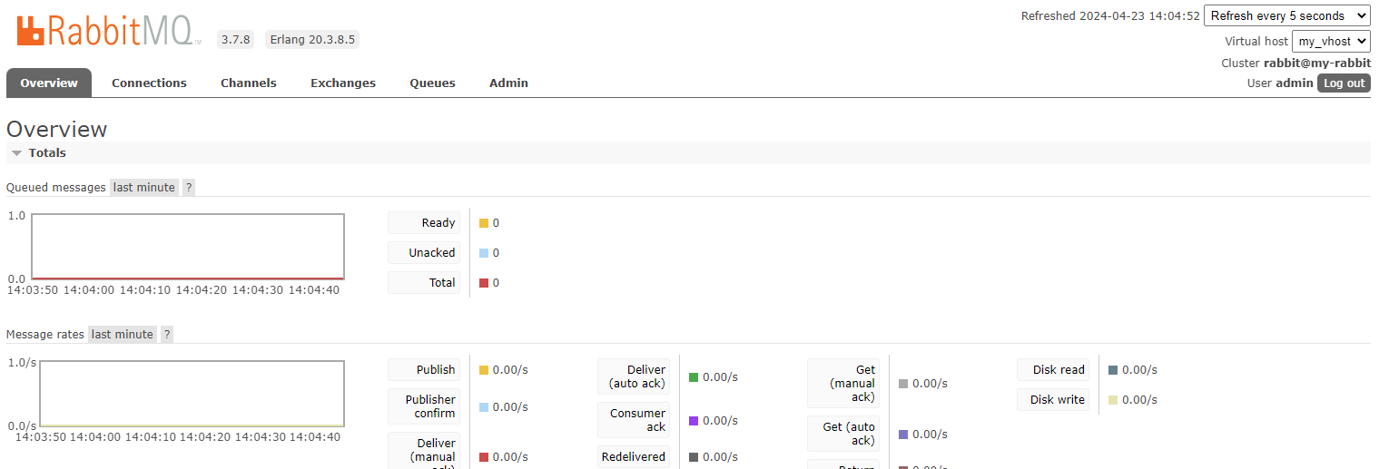Click the red Total color swatch

(484, 283)
